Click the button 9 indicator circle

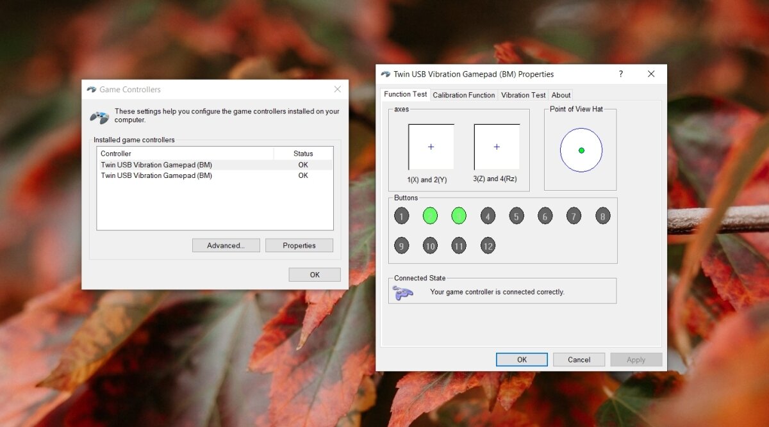[402, 245]
